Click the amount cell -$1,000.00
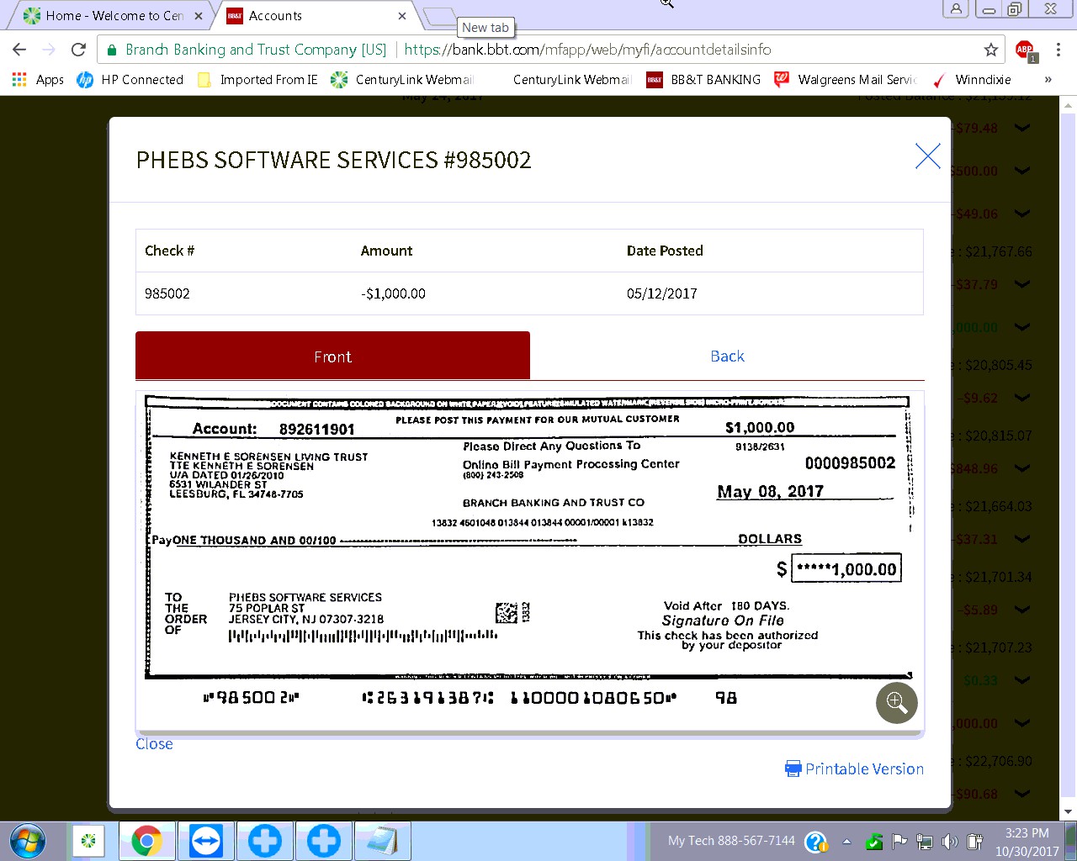The image size is (1077, 861). 393,293
